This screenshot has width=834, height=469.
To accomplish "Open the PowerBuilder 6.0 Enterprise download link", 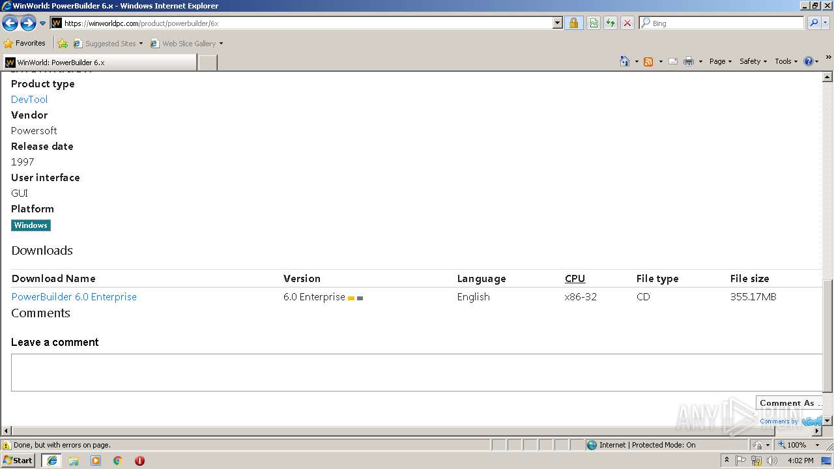I will [x=74, y=297].
